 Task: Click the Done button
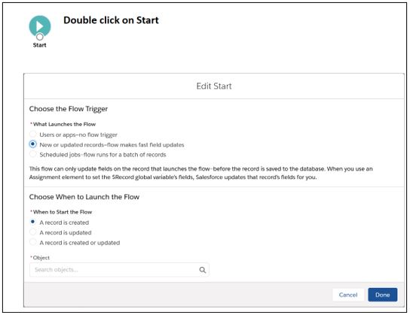(383, 295)
